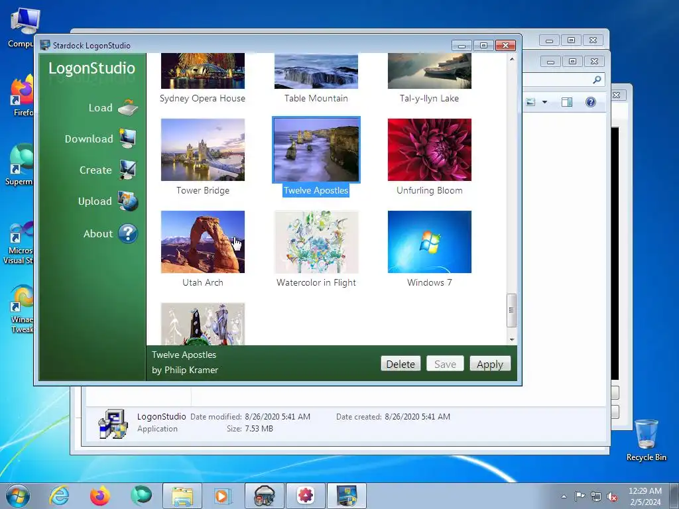
Task: Pick the Utah Arch thumbnail
Action: click(x=203, y=242)
